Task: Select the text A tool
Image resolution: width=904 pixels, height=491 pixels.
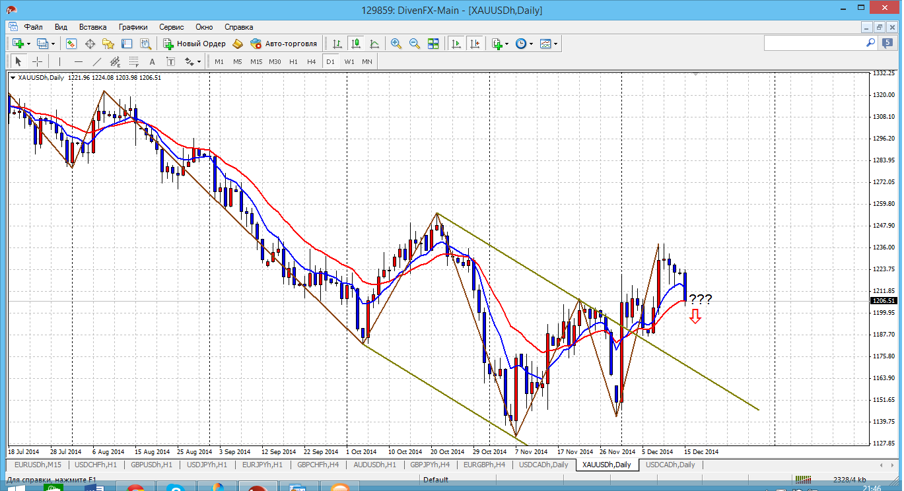Action: 153,61
